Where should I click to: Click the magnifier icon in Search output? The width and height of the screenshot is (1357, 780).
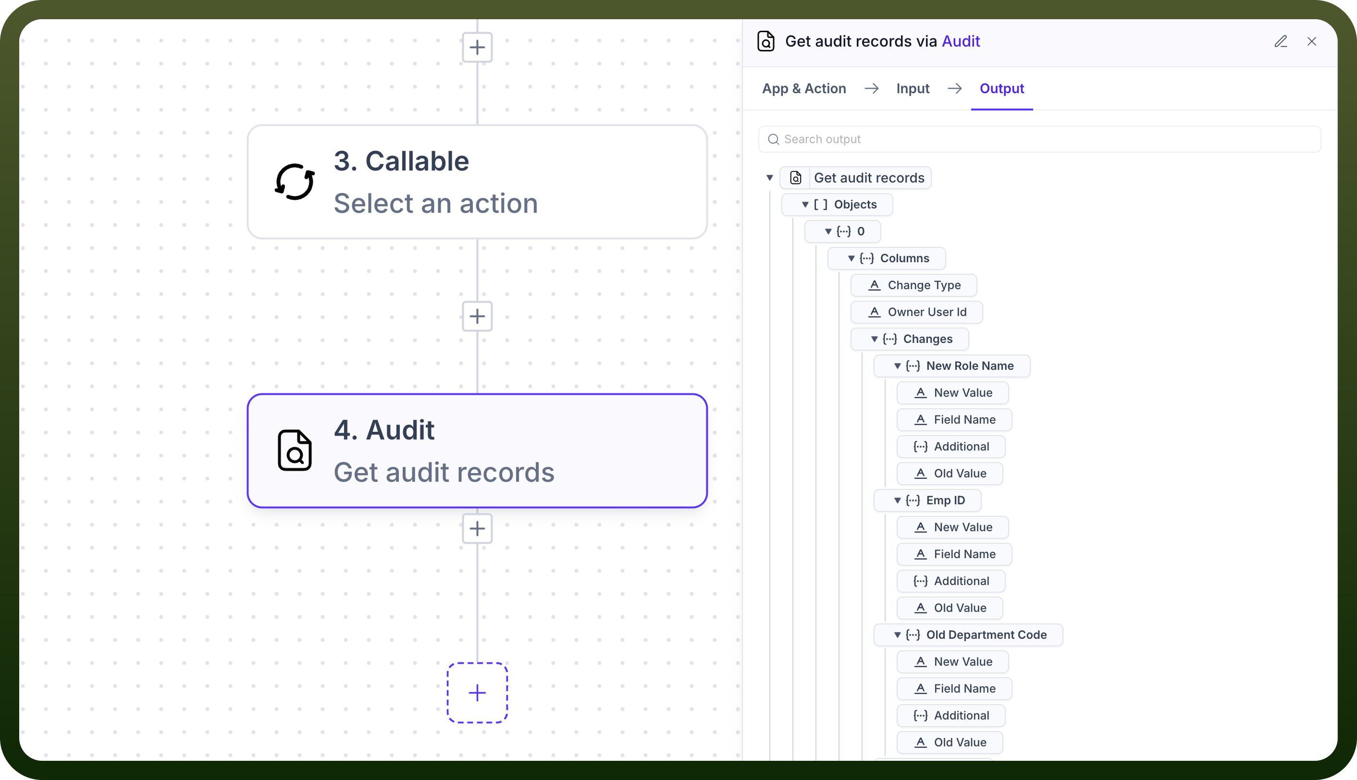773,139
